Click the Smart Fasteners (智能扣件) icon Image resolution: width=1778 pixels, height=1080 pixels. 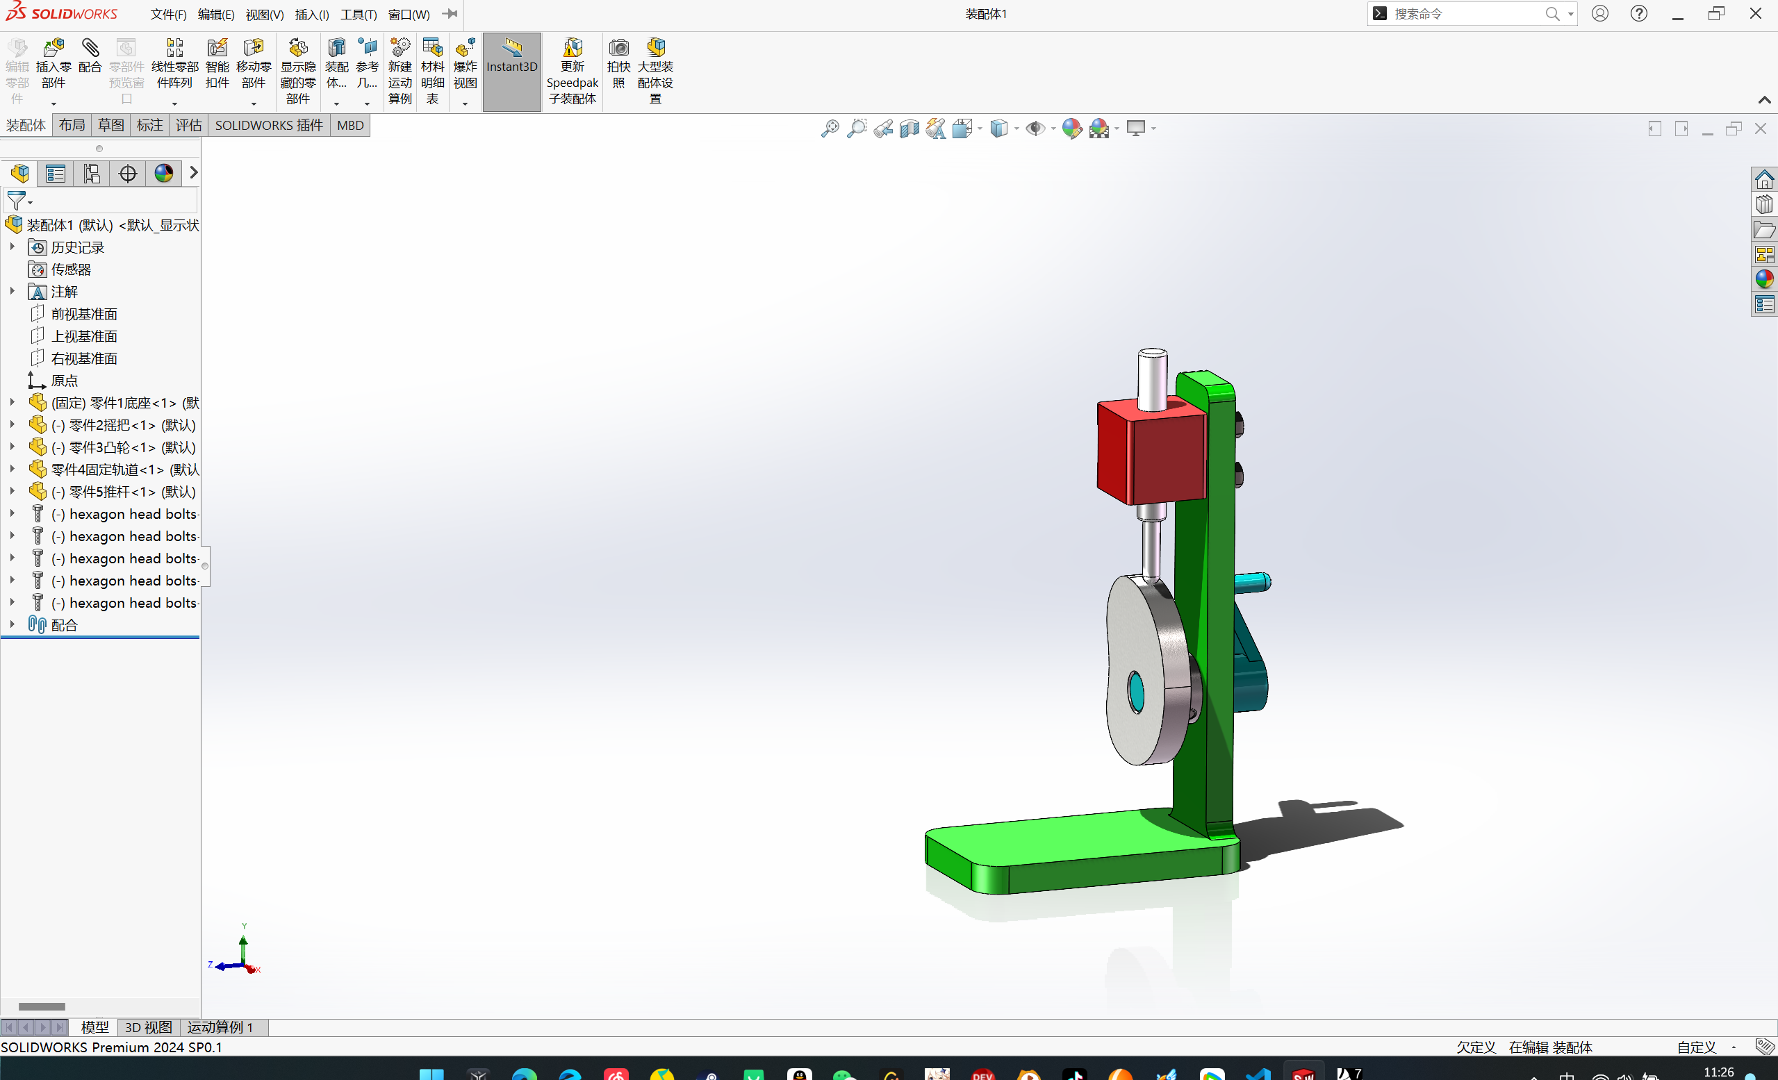[217, 64]
